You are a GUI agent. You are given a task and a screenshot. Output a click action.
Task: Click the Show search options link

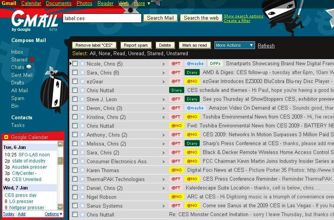pyautogui.click(x=243, y=16)
